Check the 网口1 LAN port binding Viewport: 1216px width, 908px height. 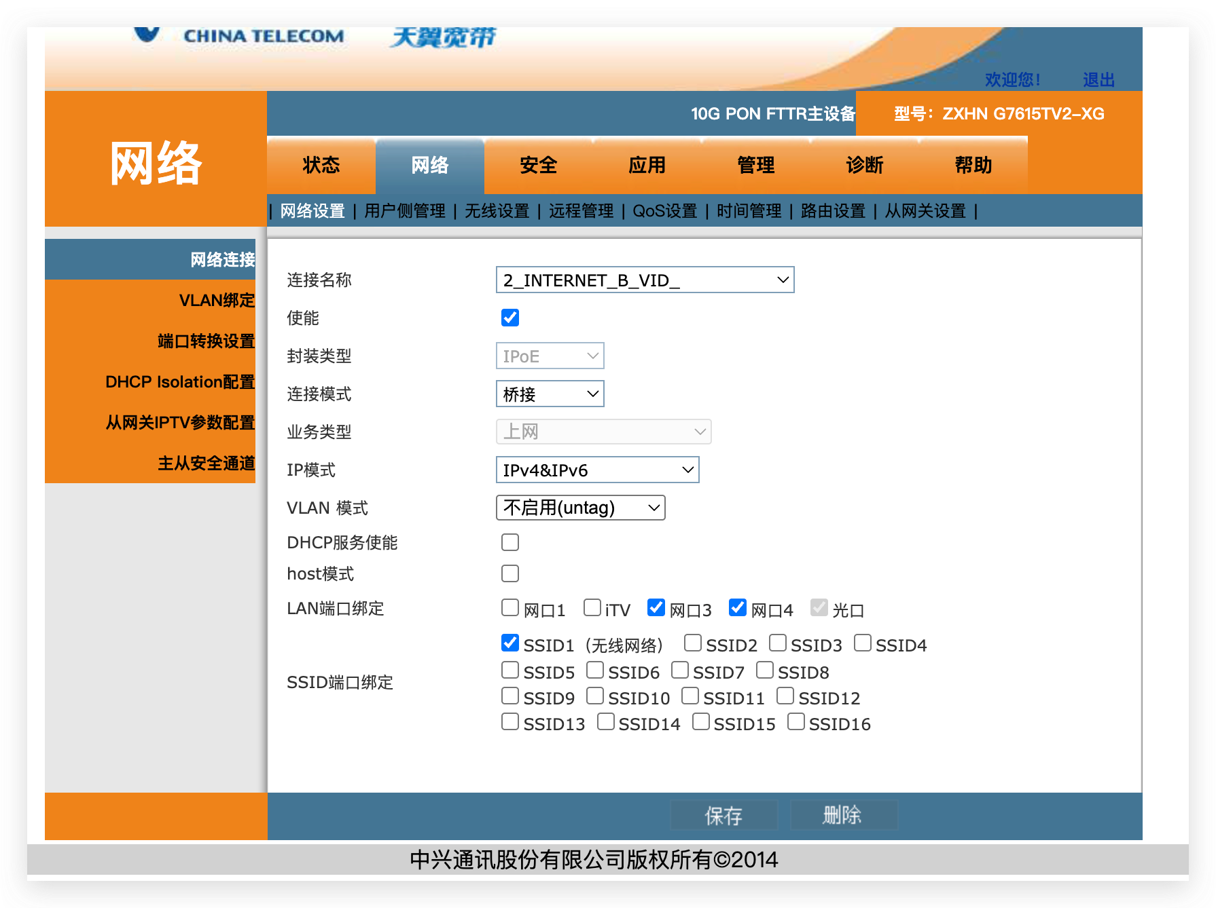tap(509, 607)
